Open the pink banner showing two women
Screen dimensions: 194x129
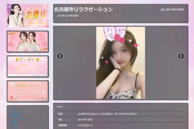coord(27,41)
